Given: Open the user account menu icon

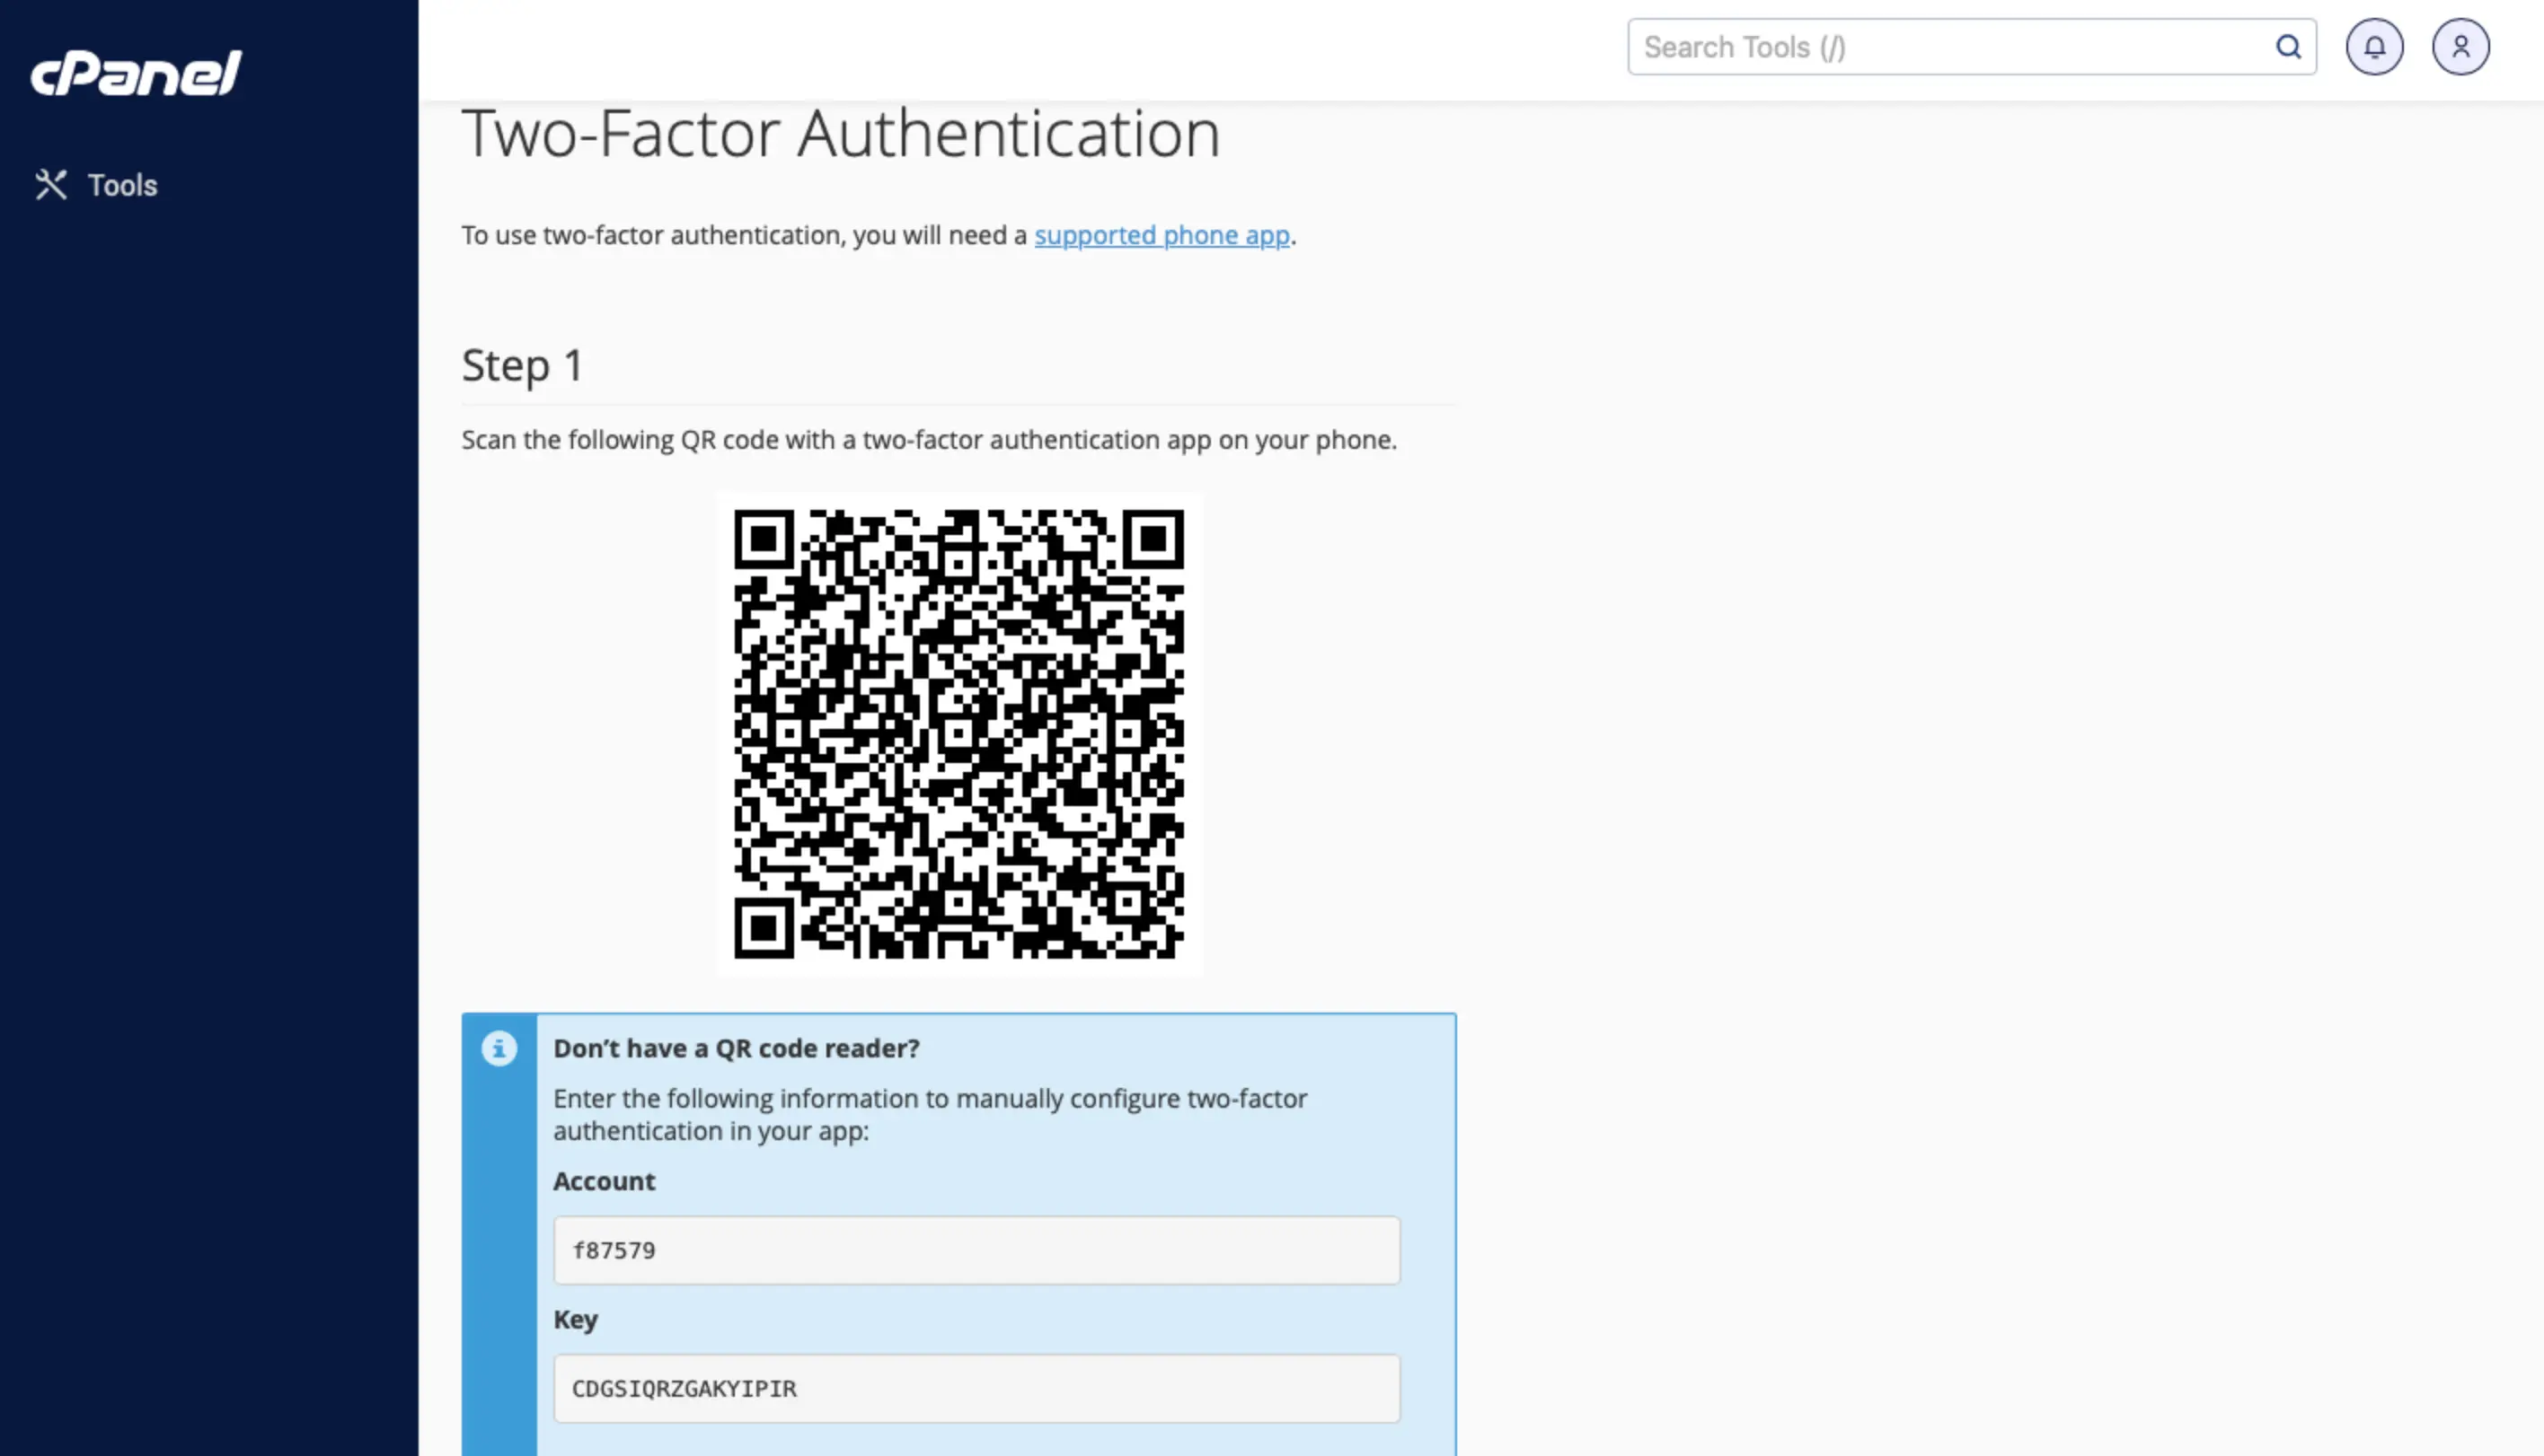Looking at the screenshot, I should pyautogui.click(x=2461, y=47).
